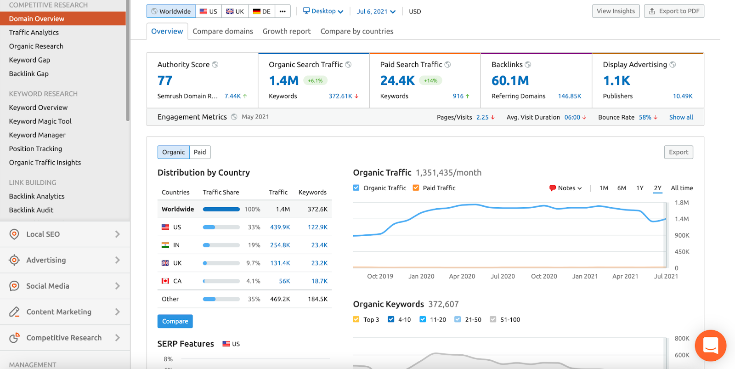Open the Growth report tab

tap(287, 31)
